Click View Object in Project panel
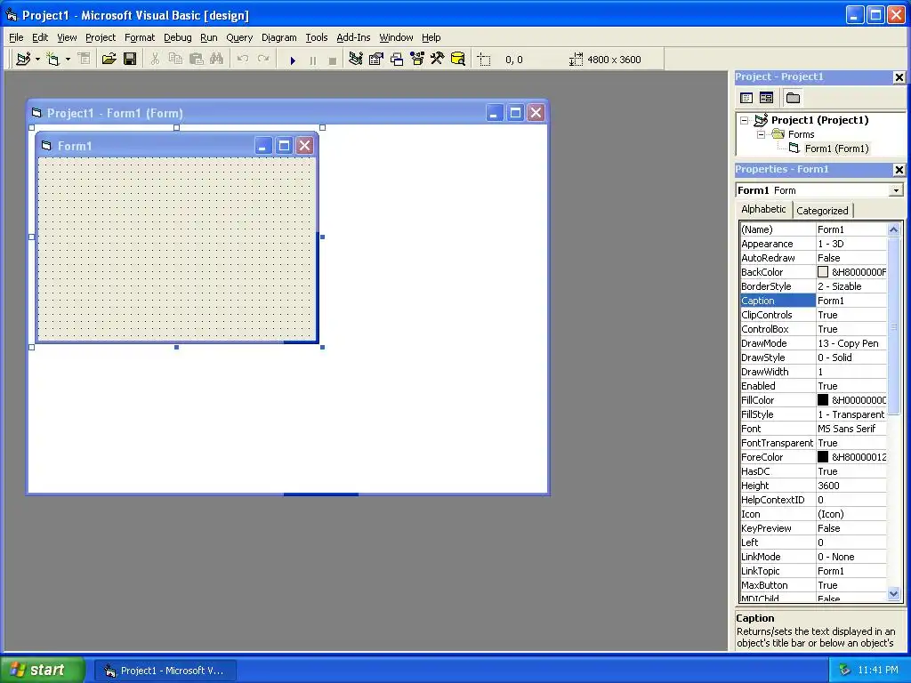This screenshot has width=911, height=683. click(x=766, y=98)
